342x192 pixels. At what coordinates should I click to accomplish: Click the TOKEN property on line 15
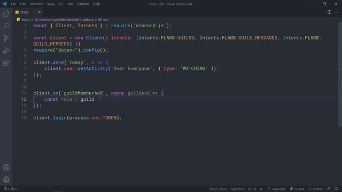coord(110,118)
